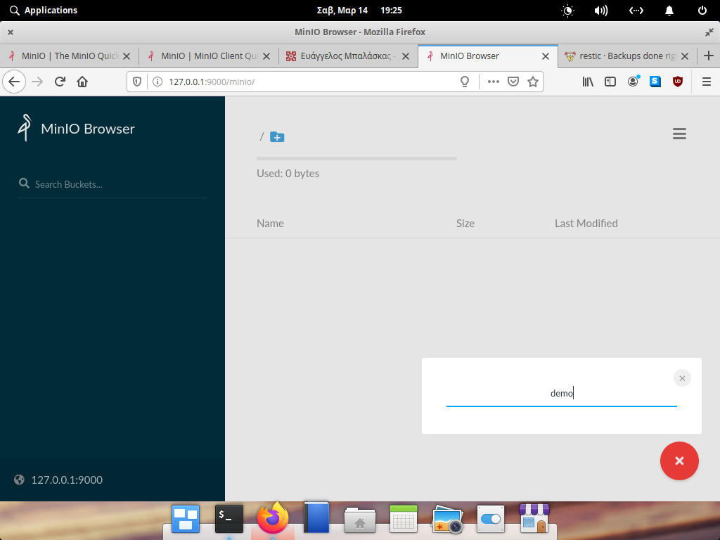
Task: Open the Firefox library icon
Action: coord(588,82)
